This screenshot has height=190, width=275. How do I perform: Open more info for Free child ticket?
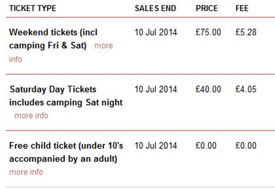(x=26, y=172)
